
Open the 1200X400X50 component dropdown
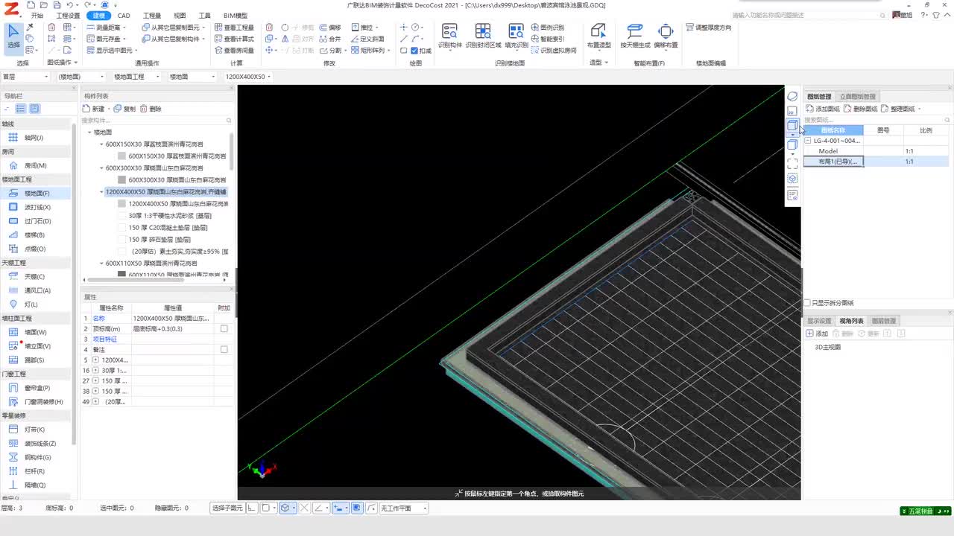[247, 77]
